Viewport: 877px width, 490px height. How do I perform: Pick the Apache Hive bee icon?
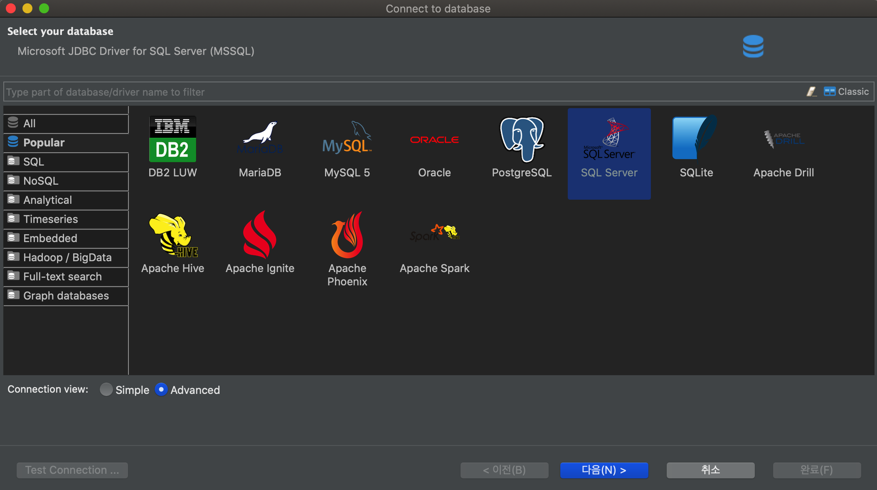click(x=172, y=235)
